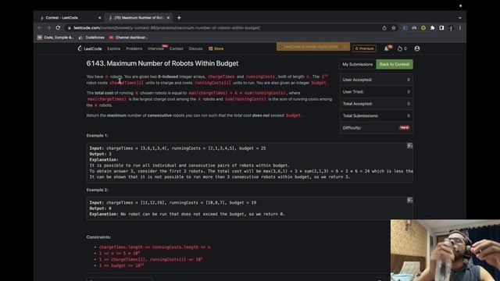Open the Chrome profile avatar
The image size is (500, 281).
tap(451, 28)
